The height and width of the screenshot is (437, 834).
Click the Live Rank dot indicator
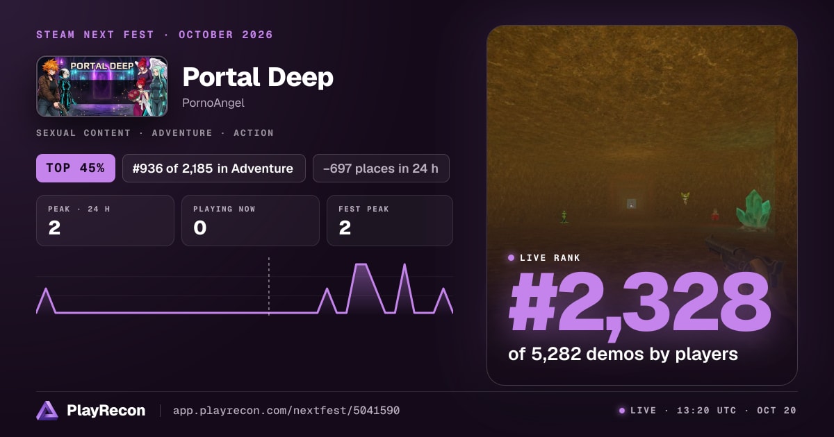pyautogui.click(x=512, y=258)
